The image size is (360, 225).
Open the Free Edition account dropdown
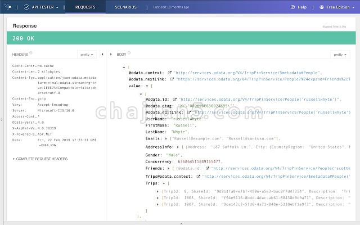[x=337, y=7]
